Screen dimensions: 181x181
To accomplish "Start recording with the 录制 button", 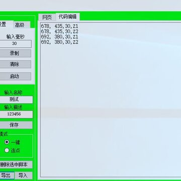I will pos(15,53).
